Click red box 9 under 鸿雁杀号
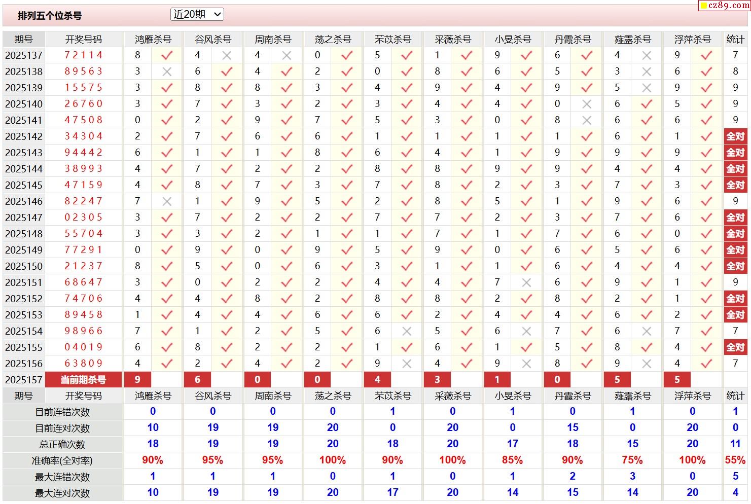Viewport: 751px width, 504px height. tap(137, 380)
